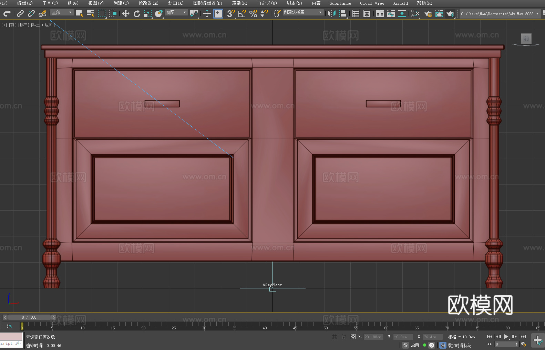Open the 编辑(E) menu

click(x=25, y=3)
